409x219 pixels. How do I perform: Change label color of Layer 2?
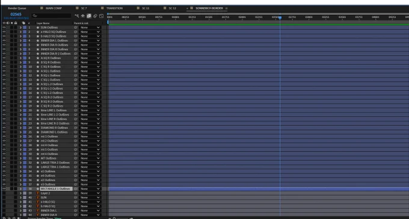tap(25, 193)
